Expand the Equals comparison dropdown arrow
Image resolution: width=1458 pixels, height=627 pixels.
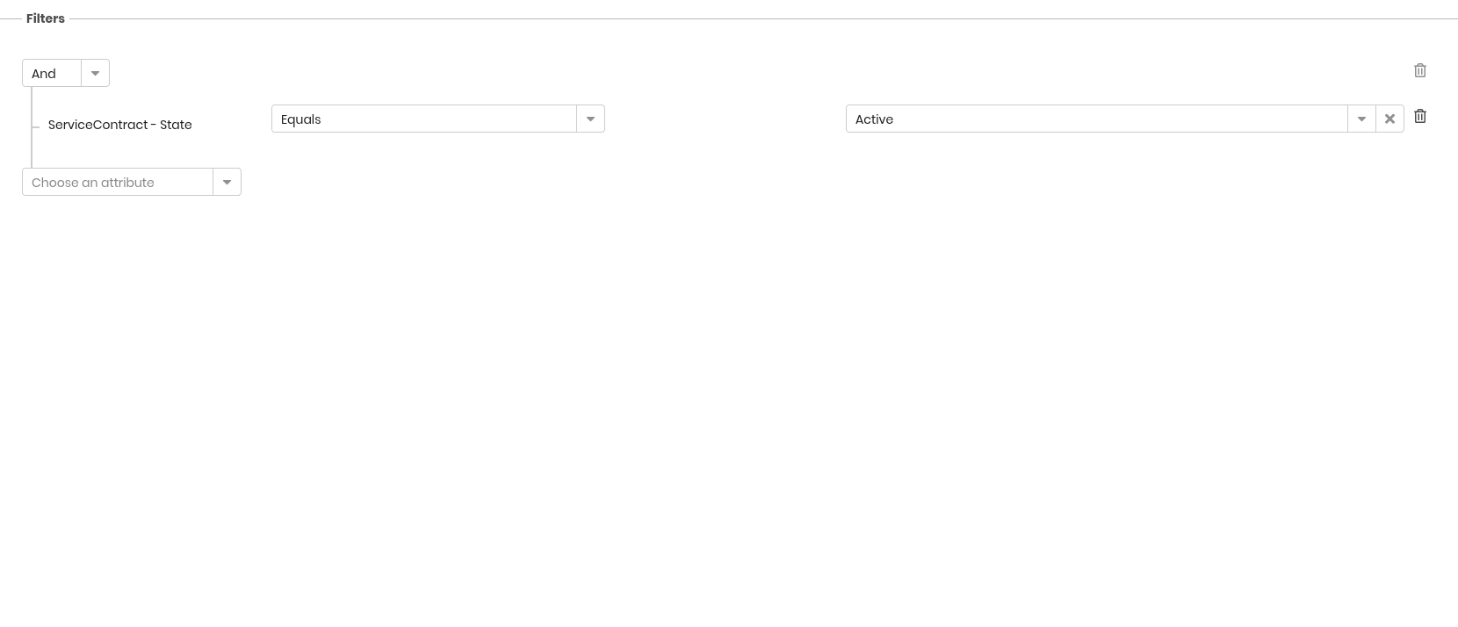(590, 119)
